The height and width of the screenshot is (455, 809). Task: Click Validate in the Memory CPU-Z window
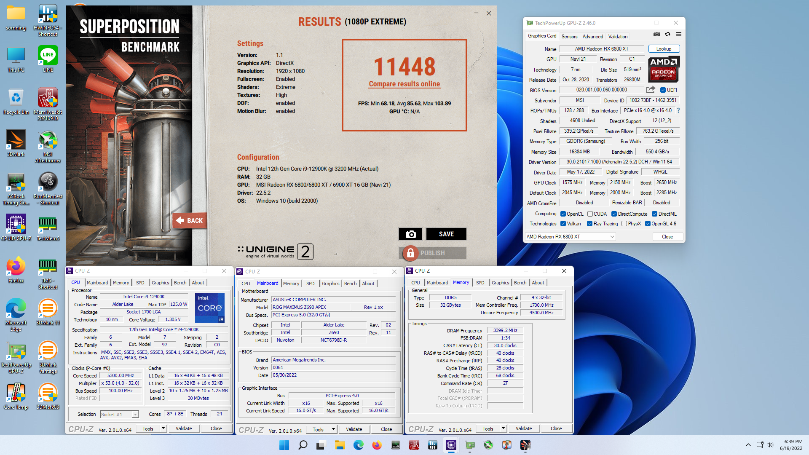pyautogui.click(x=524, y=429)
